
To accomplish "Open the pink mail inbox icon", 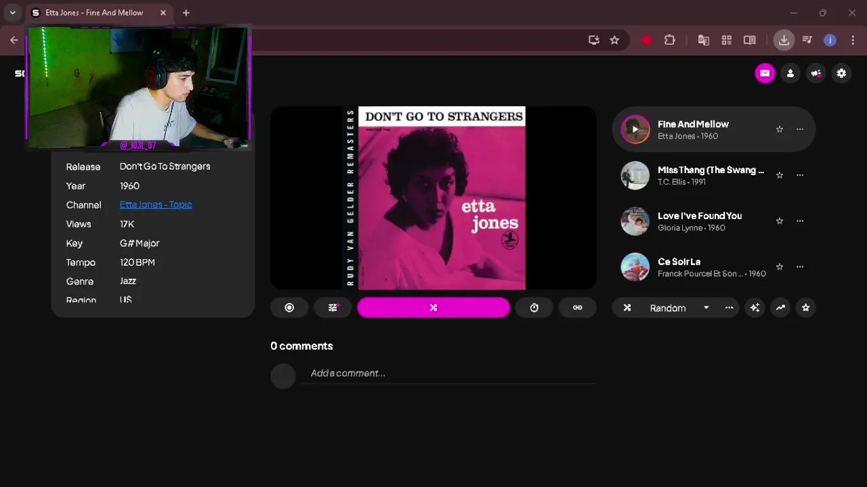I will (765, 73).
